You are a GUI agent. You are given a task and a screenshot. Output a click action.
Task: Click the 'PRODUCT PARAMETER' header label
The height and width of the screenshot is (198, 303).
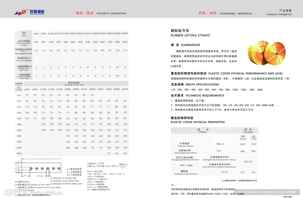pos(279,15)
